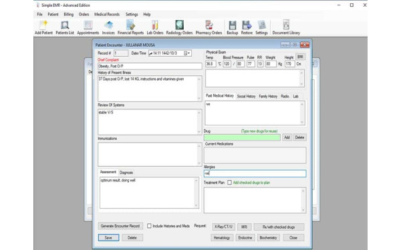401x250 pixels.
Task: Calculate BMI with the BMI button
Action: 300,57
